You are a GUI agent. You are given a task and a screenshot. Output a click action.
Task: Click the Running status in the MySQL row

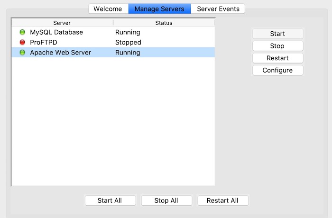point(128,32)
